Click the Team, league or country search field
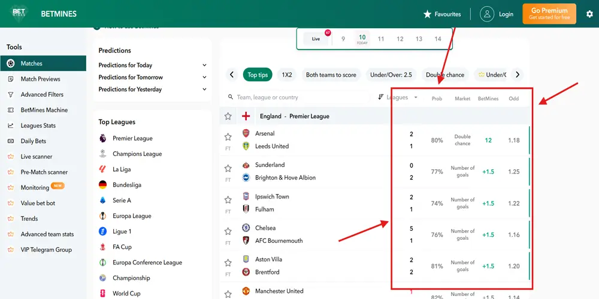 [x=298, y=97]
